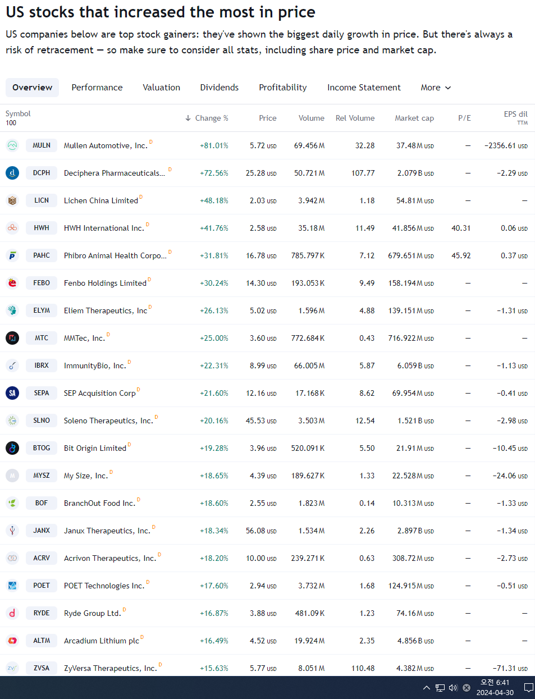
Task: Open the POET Technologies Inc. link
Action: [x=104, y=586]
